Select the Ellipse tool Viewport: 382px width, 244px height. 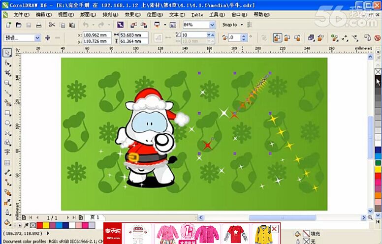[x=7, y=123]
